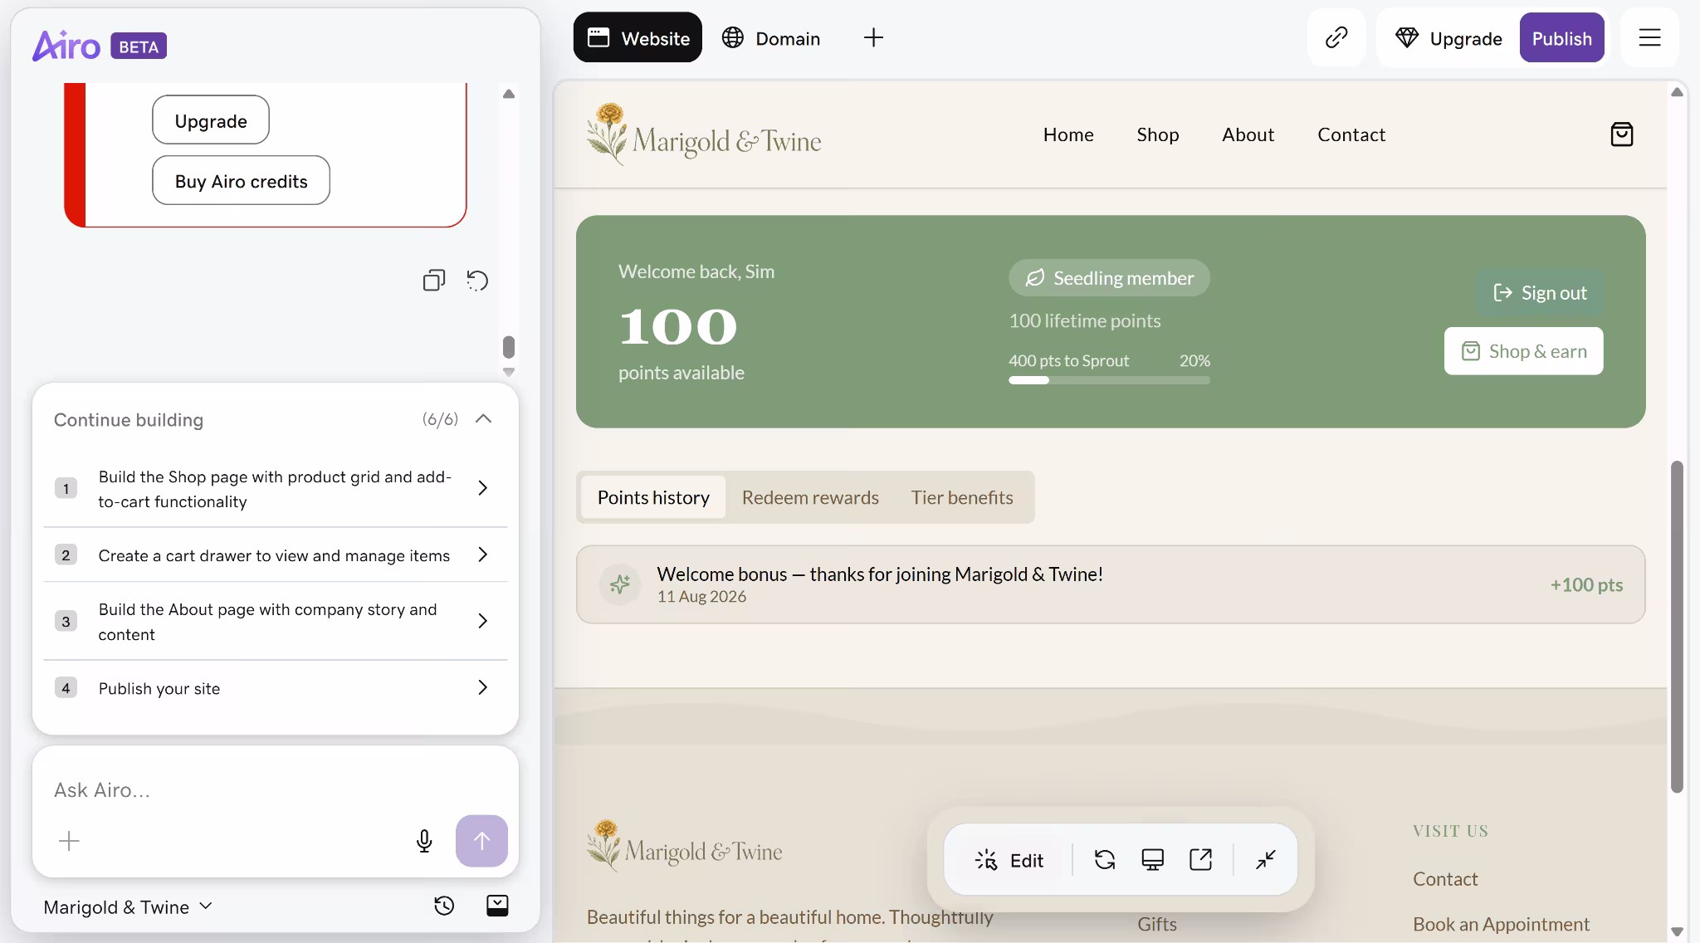The height and width of the screenshot is (943, 1700).
Task: Click the retry/regenerate icon in chat
Action: click(477, 281)
